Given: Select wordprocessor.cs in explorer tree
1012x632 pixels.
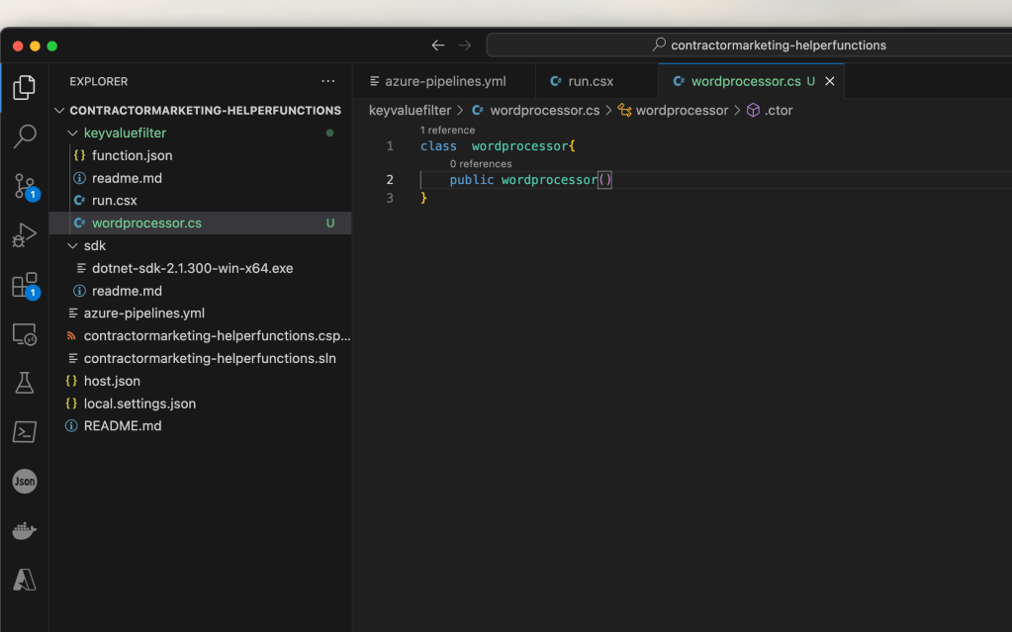Looking at the screenshot, I should point(200,223).
